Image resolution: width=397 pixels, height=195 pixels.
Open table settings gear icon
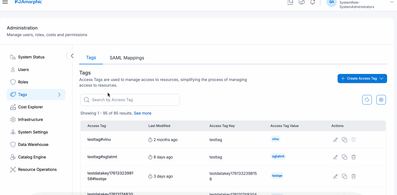[381, 100]
